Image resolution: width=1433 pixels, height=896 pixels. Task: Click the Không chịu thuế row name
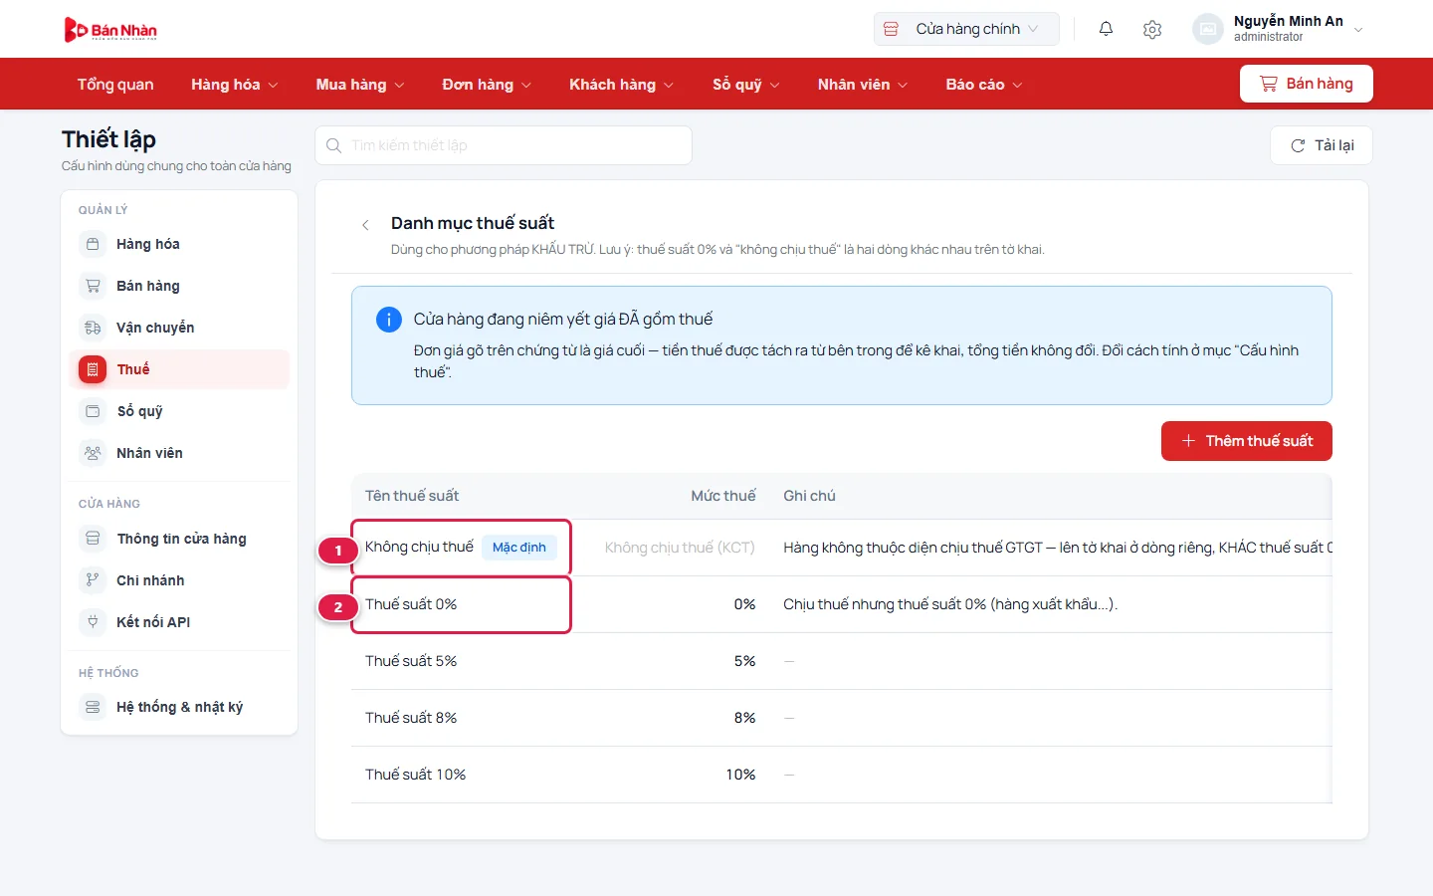[x=419, y=547]
